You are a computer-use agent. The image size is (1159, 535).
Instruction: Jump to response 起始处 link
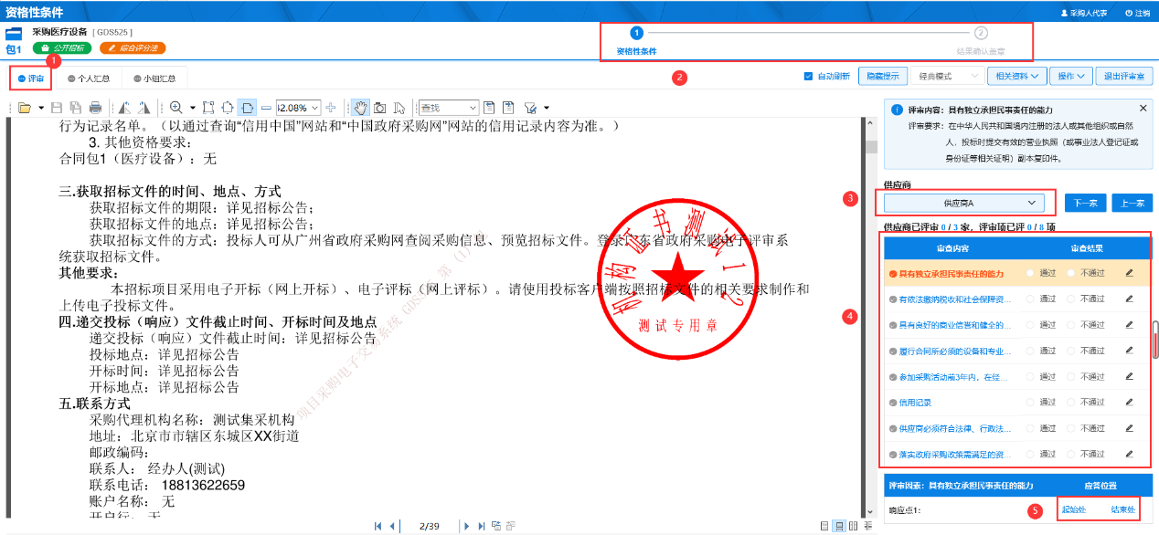1073,509
